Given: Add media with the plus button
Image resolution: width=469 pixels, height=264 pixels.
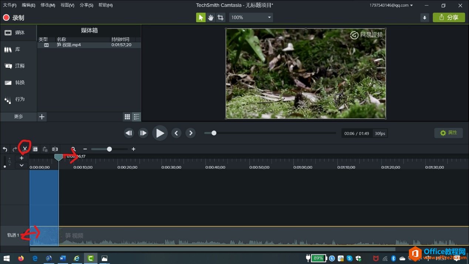Looking at the screenshot, I should tap(42, 117).
